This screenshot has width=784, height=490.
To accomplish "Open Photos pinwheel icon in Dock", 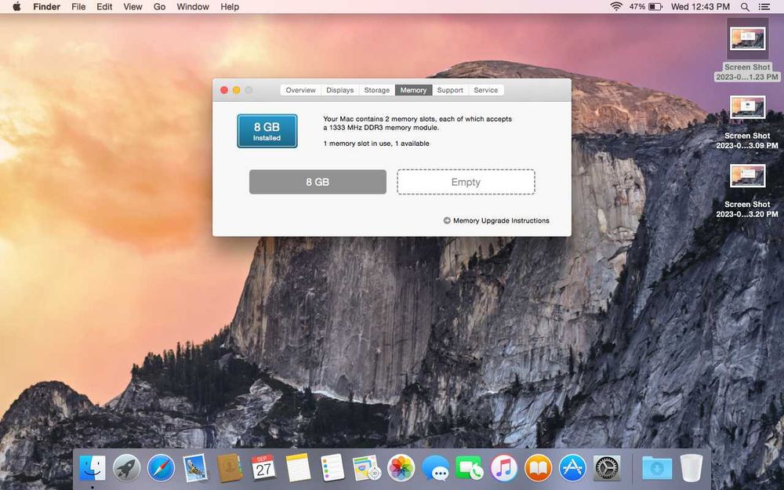I will click(x=401, y=468).
